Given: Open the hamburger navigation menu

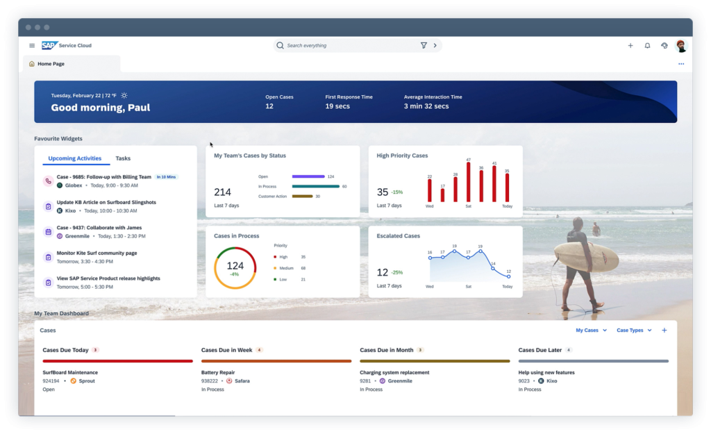Looking at the screenshot, I should point(32,46).
